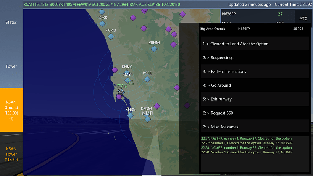Click the KNKX airport marker
Image resolution: width=313 pixels, height=176 pixels.
(127, 72)
